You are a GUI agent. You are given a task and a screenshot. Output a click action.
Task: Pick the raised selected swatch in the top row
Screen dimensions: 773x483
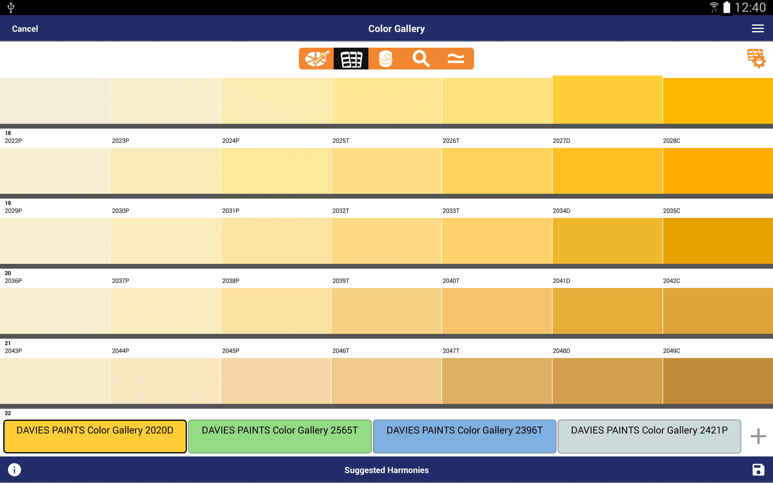point(607,100)
